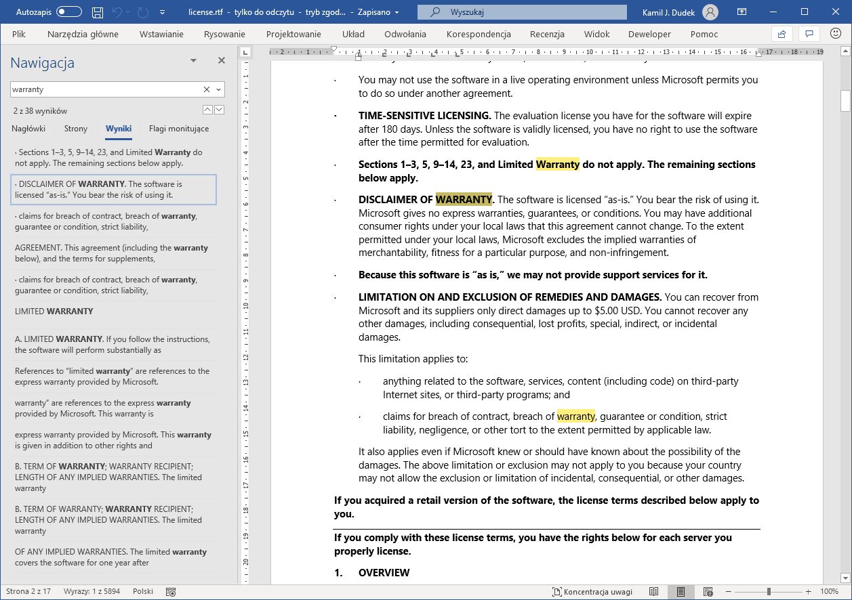Click the Undo arrow icon
852x600 pixels.
click(117, 12)
